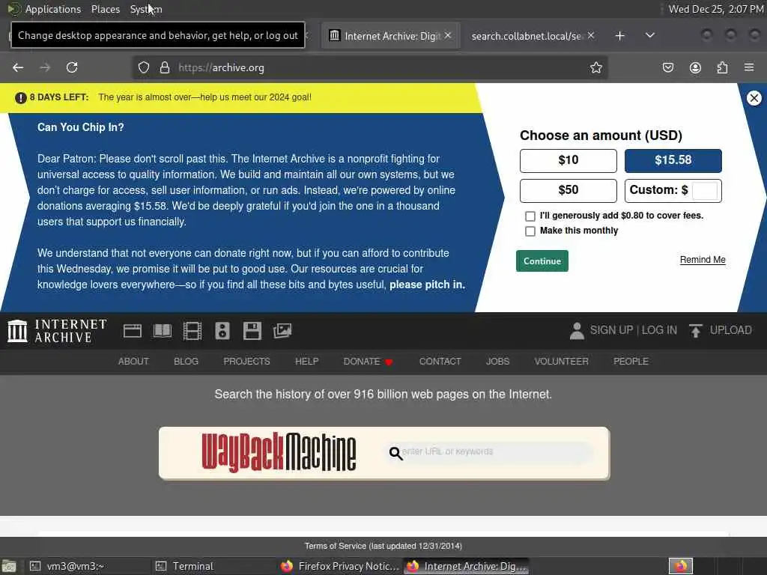767x575 pixels.
Task: Open the Texts book icon
Action: coord(163,331)
